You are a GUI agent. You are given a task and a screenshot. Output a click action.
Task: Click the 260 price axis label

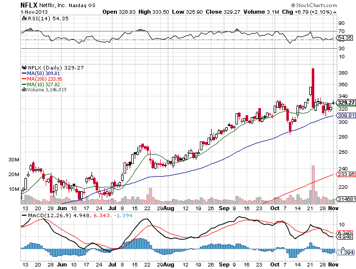click(343, 152)
